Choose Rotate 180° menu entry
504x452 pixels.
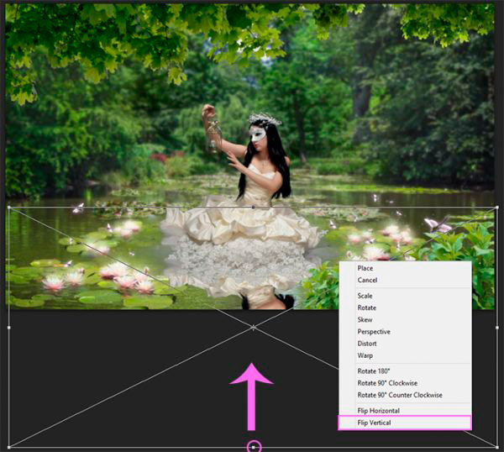coord(405,371)
